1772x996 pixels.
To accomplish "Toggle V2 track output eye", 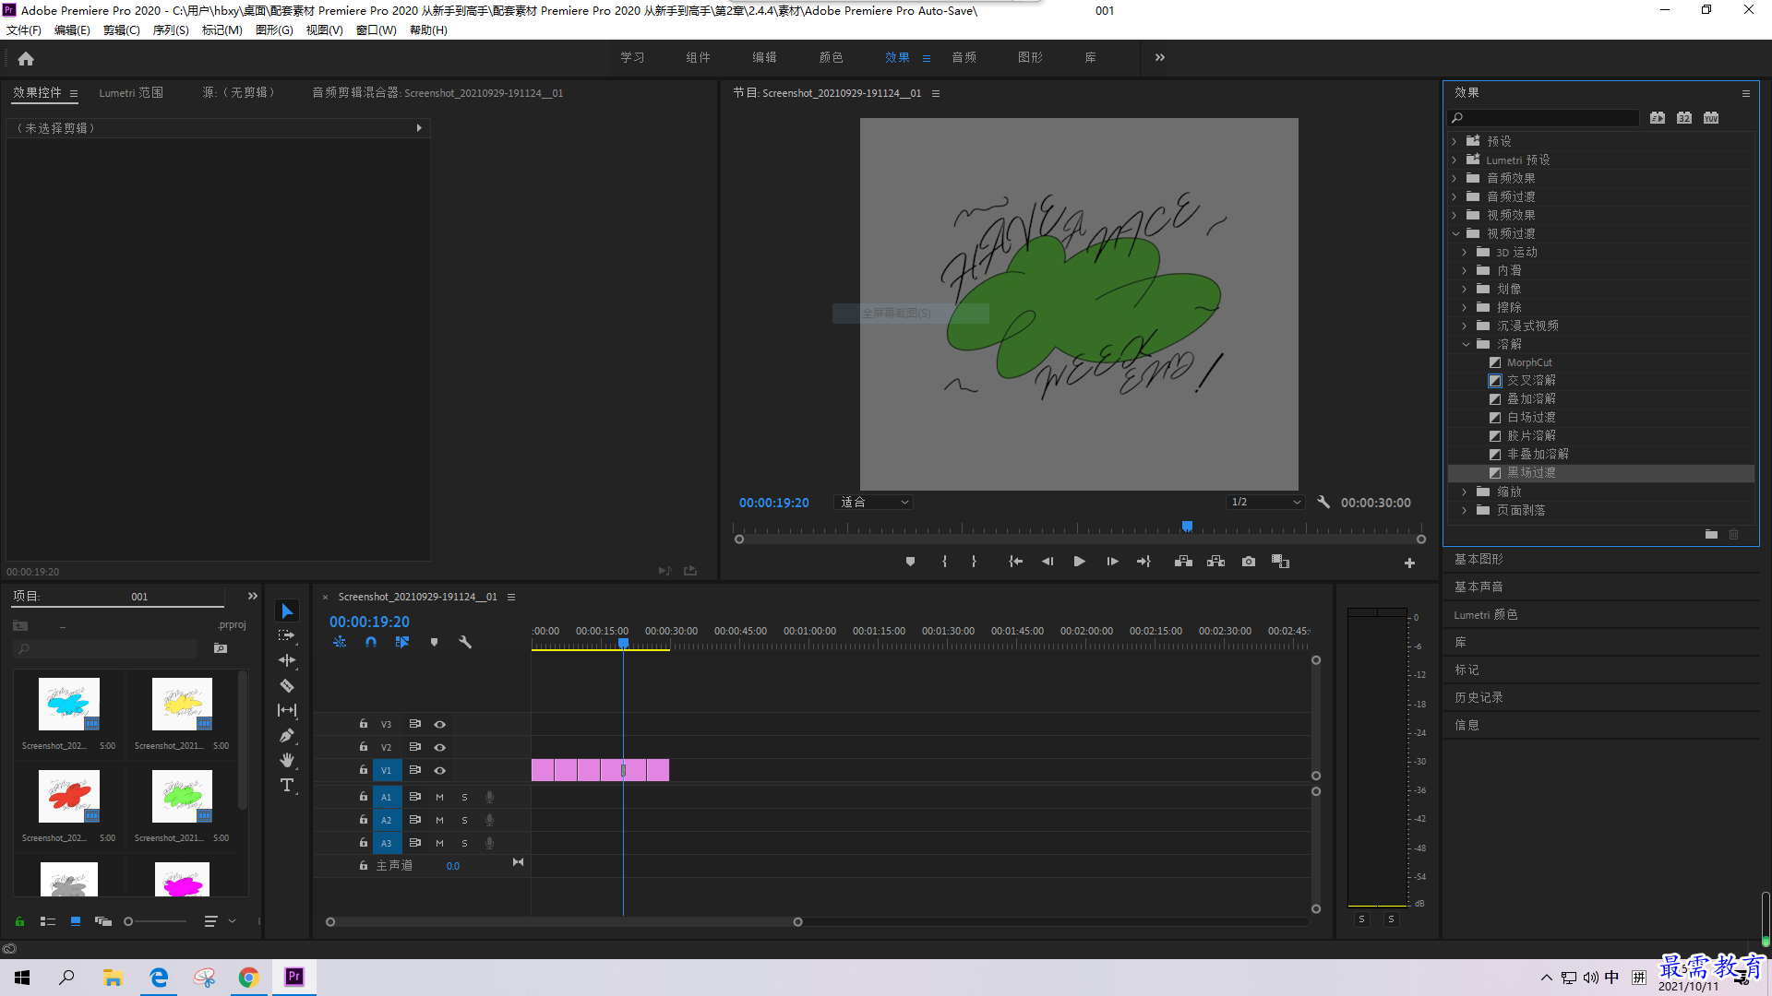I will (440, 748).
